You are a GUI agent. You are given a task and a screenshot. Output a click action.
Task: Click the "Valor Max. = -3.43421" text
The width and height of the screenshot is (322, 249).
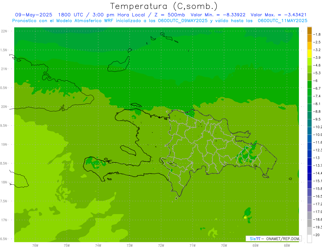pyautogui.click(x=278, y=15)
